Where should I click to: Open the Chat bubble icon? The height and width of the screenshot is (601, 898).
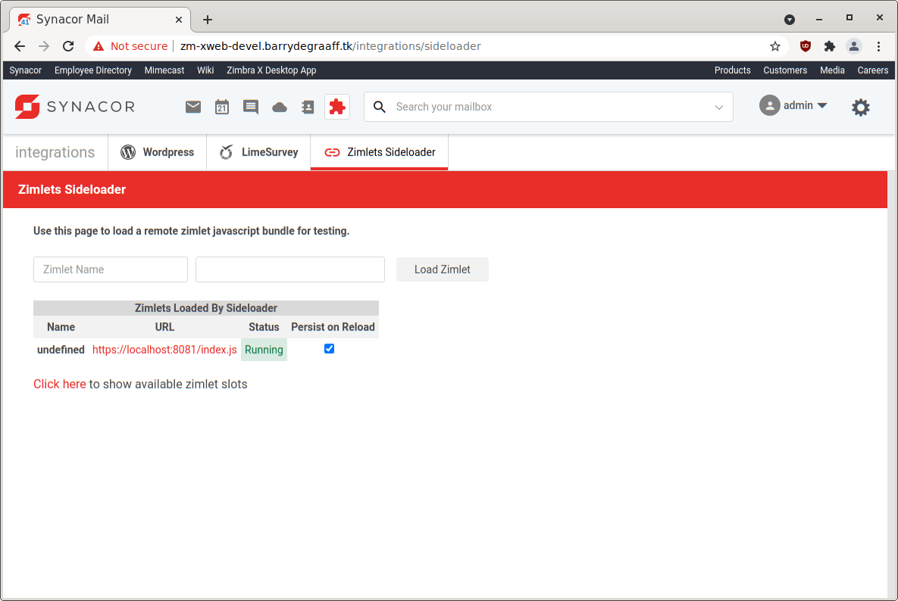coord(250,107)
